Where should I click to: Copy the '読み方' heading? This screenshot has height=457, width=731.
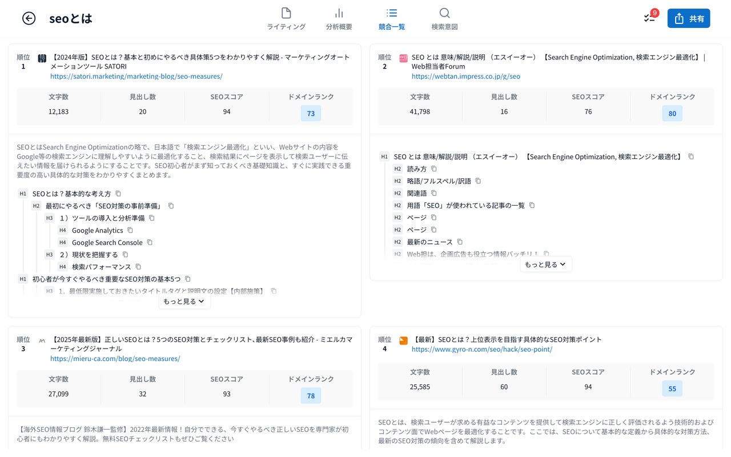point(434,169)
